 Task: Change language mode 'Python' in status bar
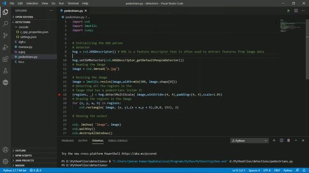coord(288,170)
